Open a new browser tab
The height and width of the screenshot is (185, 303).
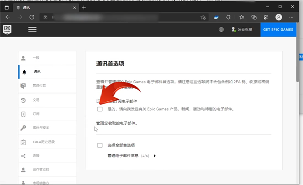(x=84, y=8)
